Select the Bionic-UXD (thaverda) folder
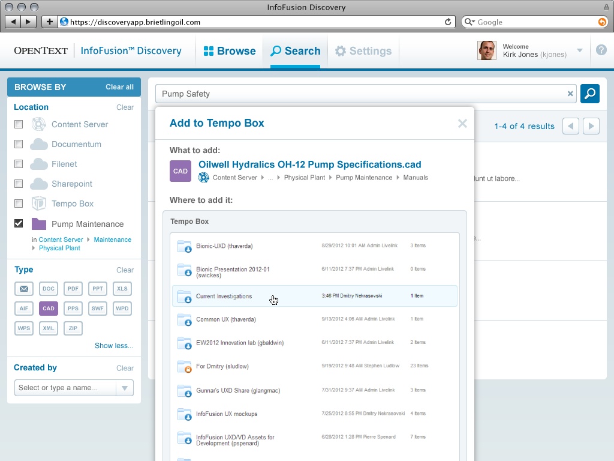 coord(314,246)
